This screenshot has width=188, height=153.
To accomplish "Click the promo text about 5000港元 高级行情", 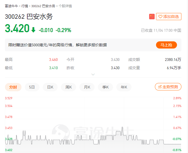I will pyautogui.click(x=58, y=45).
